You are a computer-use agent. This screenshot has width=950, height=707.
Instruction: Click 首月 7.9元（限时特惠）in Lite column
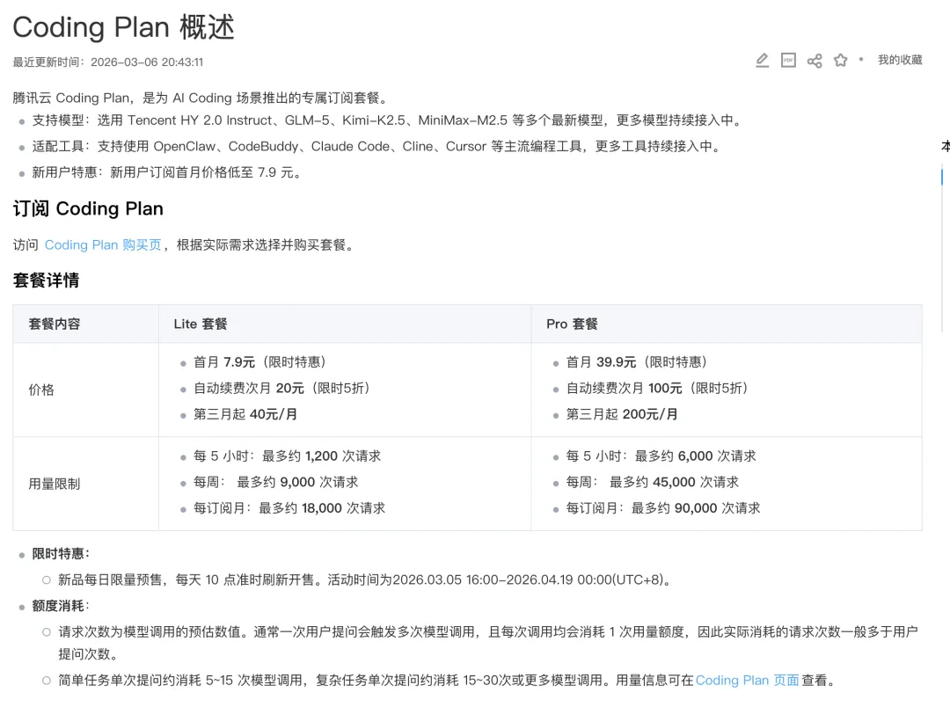[x=259, y=362]
